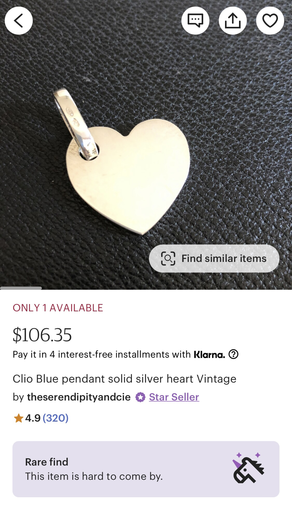Tap the orange rating star icon
The height and width of the screenshot is (509, 292).
[x=18, y=418]
